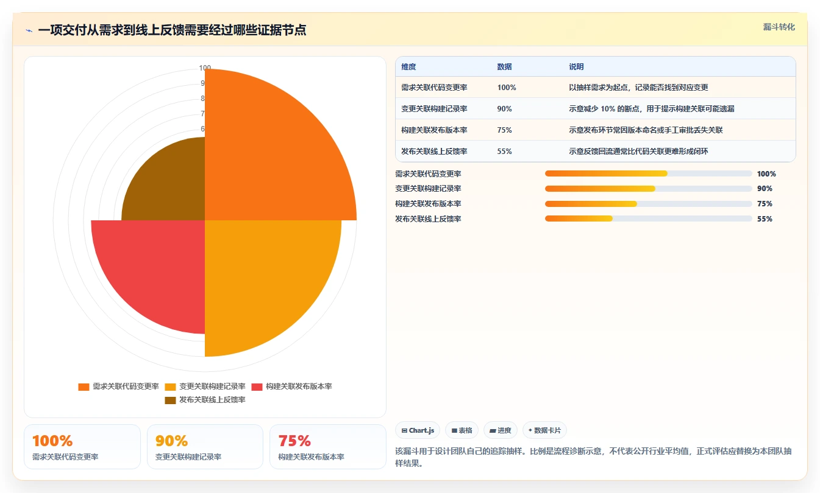
Task: Click description 示意发布环节常因版本命名或手工审批丢失关联
Action: tap(646, 130)
